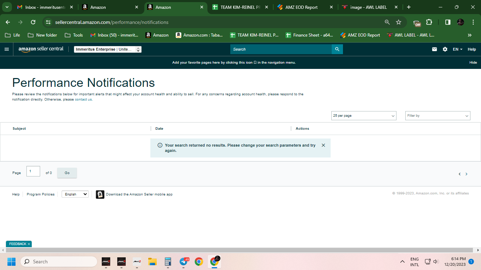Hide the favorite pages banner
481x270 pixels.
tap(473, 63)
